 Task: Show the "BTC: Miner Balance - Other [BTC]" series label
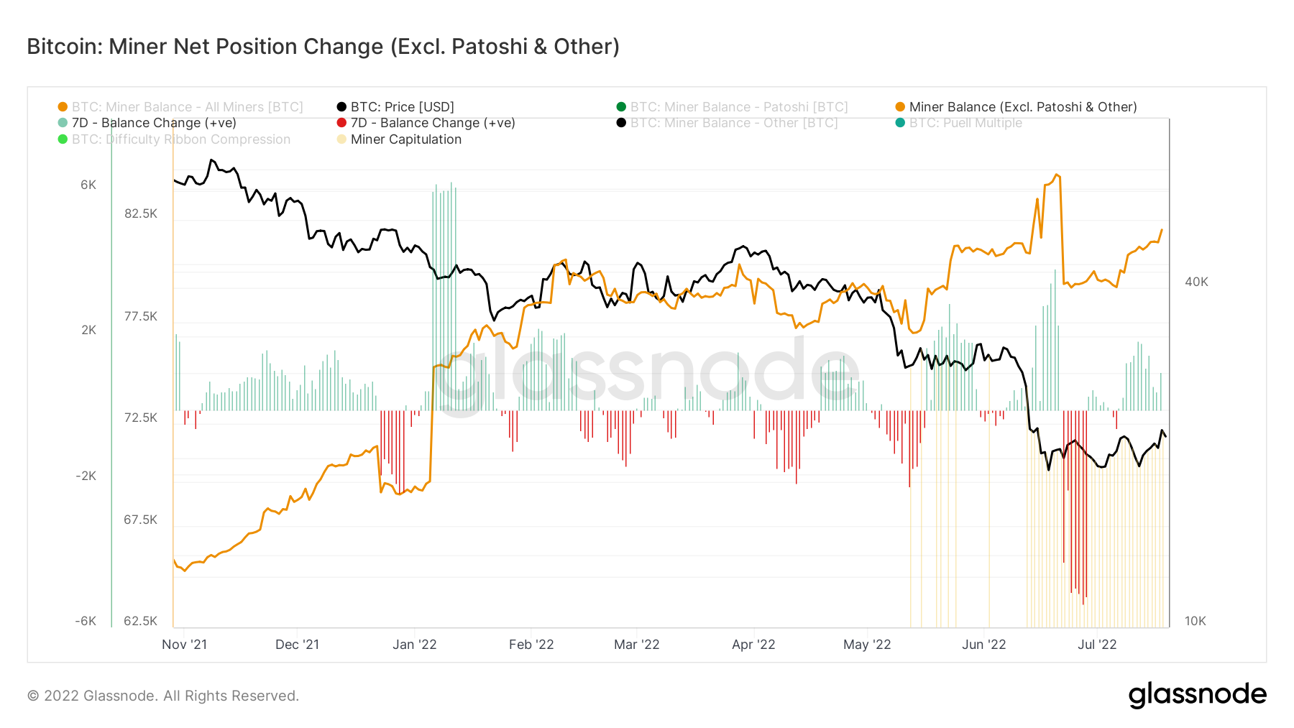pos(734,123)
